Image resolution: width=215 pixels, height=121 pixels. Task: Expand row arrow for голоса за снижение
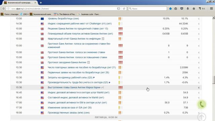pyautogui.click(x=199, y=52)
